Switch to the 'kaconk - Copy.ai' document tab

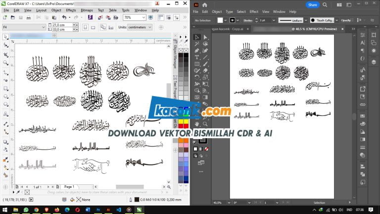228,29
